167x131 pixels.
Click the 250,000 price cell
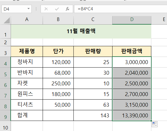click(x=58, y=83)
